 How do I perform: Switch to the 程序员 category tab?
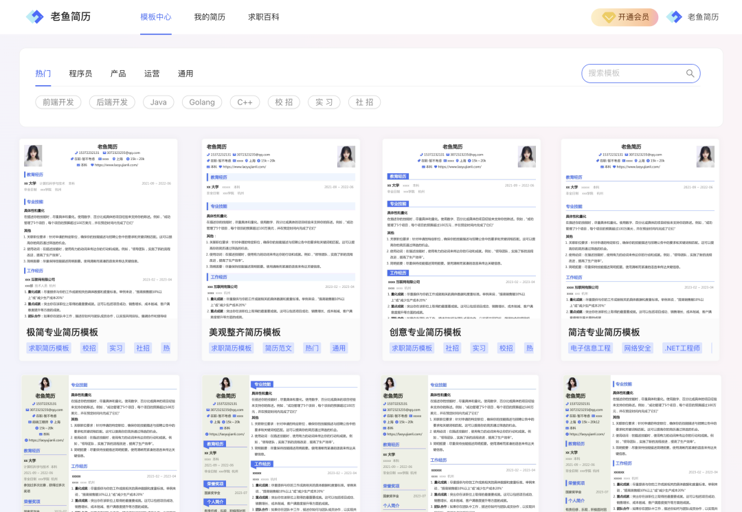point(80,74)
